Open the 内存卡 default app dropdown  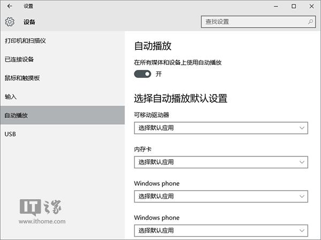pyautogui.click(x=221, y=162)
